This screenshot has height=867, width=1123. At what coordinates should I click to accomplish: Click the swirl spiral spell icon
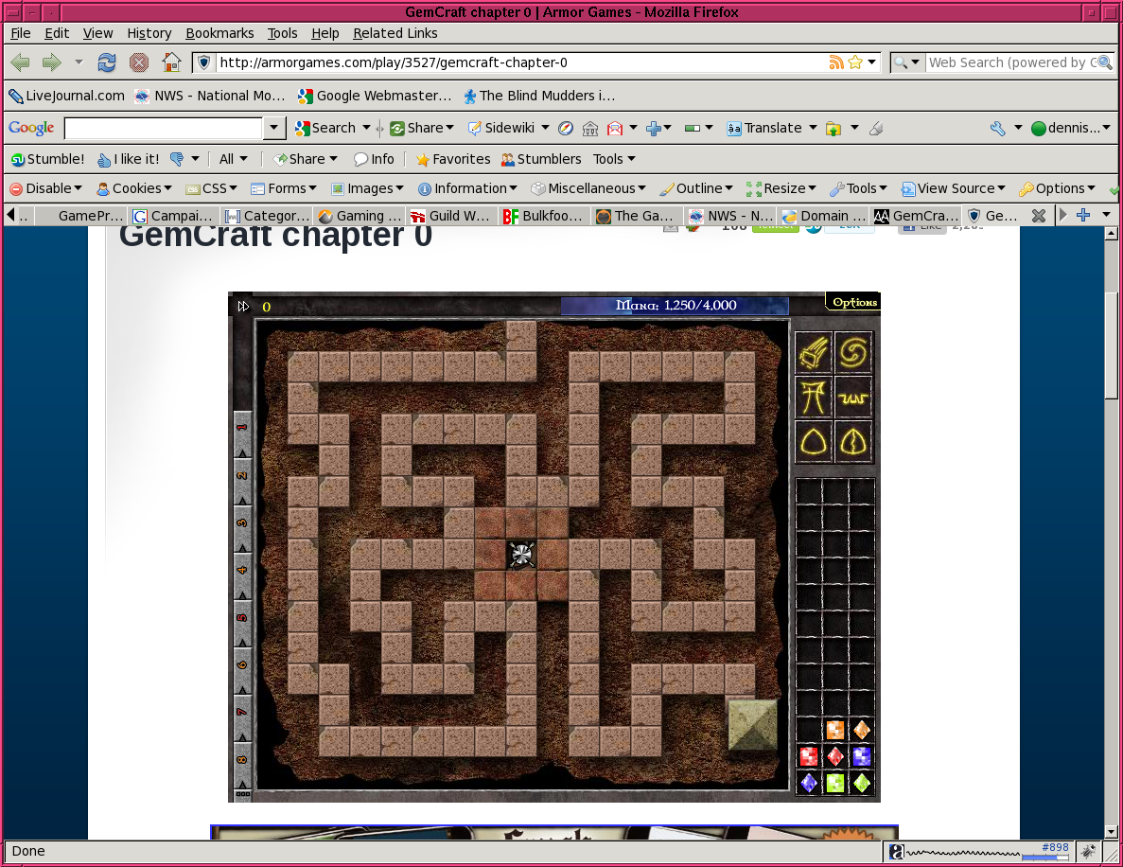click(854, 353)
